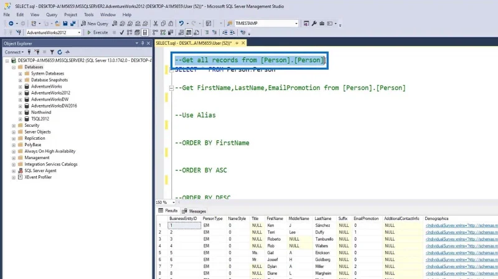
Task: Select the TSQL2012 database in the tree
Action: click(40, 119)
